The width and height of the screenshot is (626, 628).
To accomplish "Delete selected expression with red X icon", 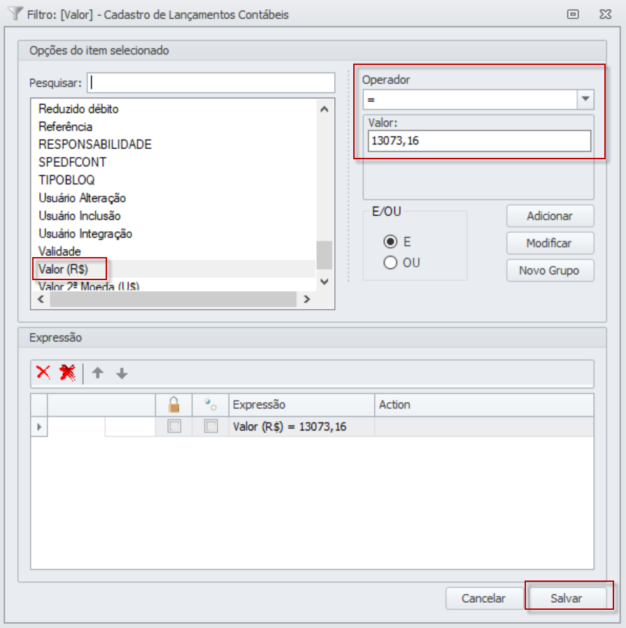I will [43, 372].
